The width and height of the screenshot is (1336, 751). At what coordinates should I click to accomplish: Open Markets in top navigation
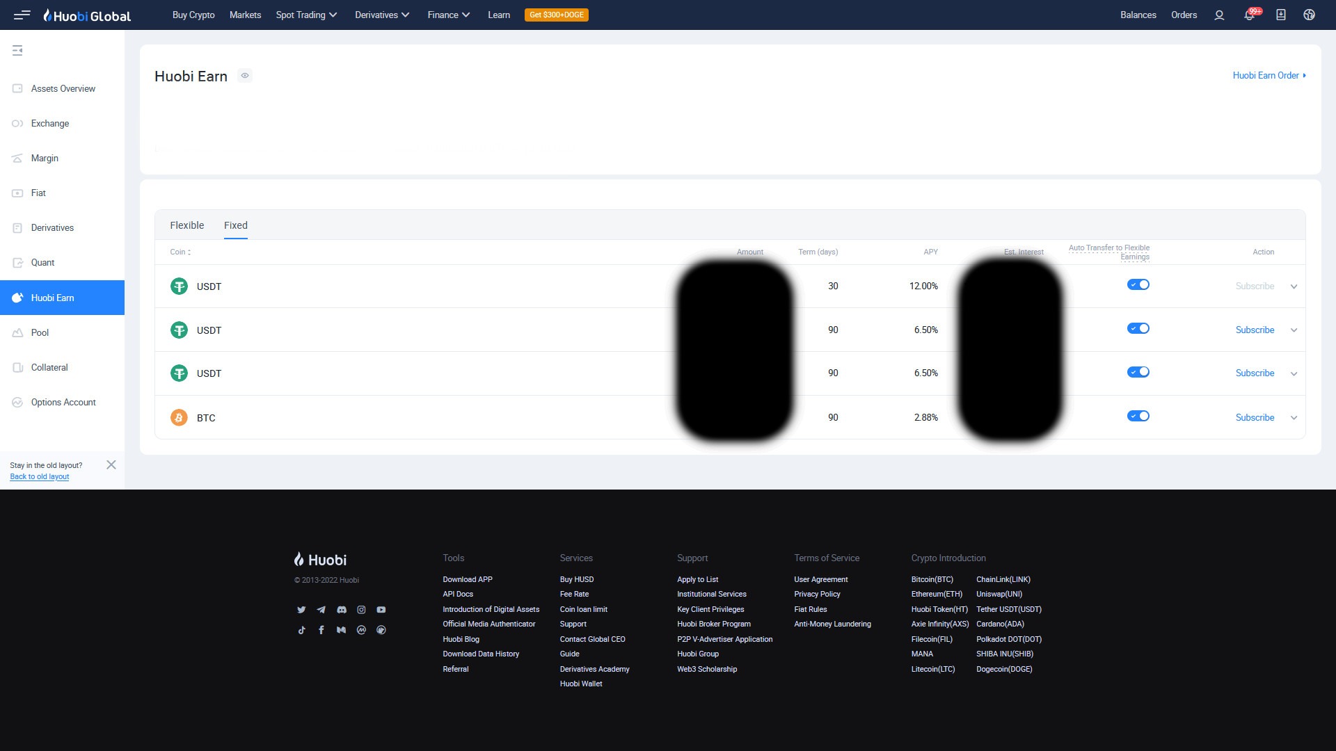(x=245, y=15)
